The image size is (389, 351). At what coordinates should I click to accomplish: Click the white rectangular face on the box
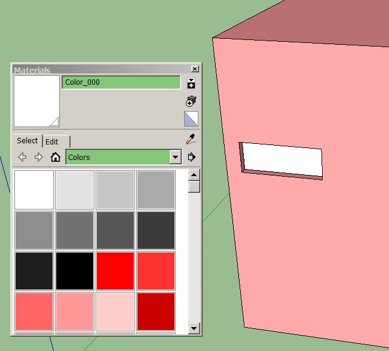282,159
